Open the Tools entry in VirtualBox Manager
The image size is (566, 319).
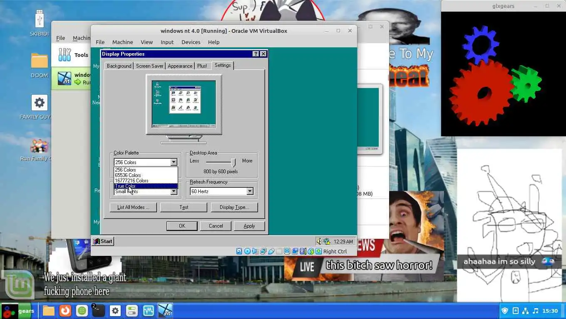click(74, 55)
